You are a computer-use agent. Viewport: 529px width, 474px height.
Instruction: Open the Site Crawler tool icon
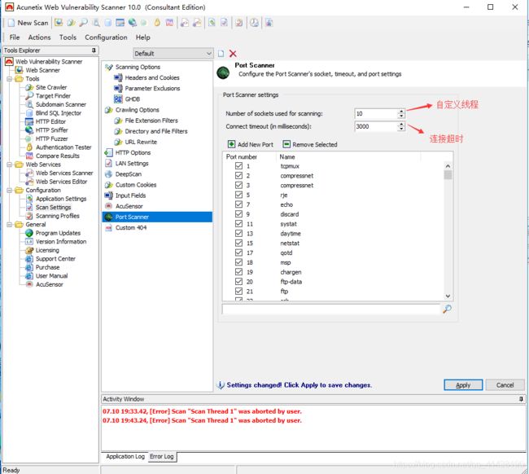click(29, 87)
